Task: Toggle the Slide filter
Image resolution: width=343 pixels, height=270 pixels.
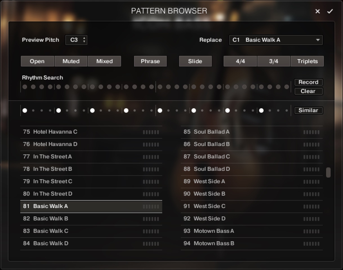Action: point(195,61)
